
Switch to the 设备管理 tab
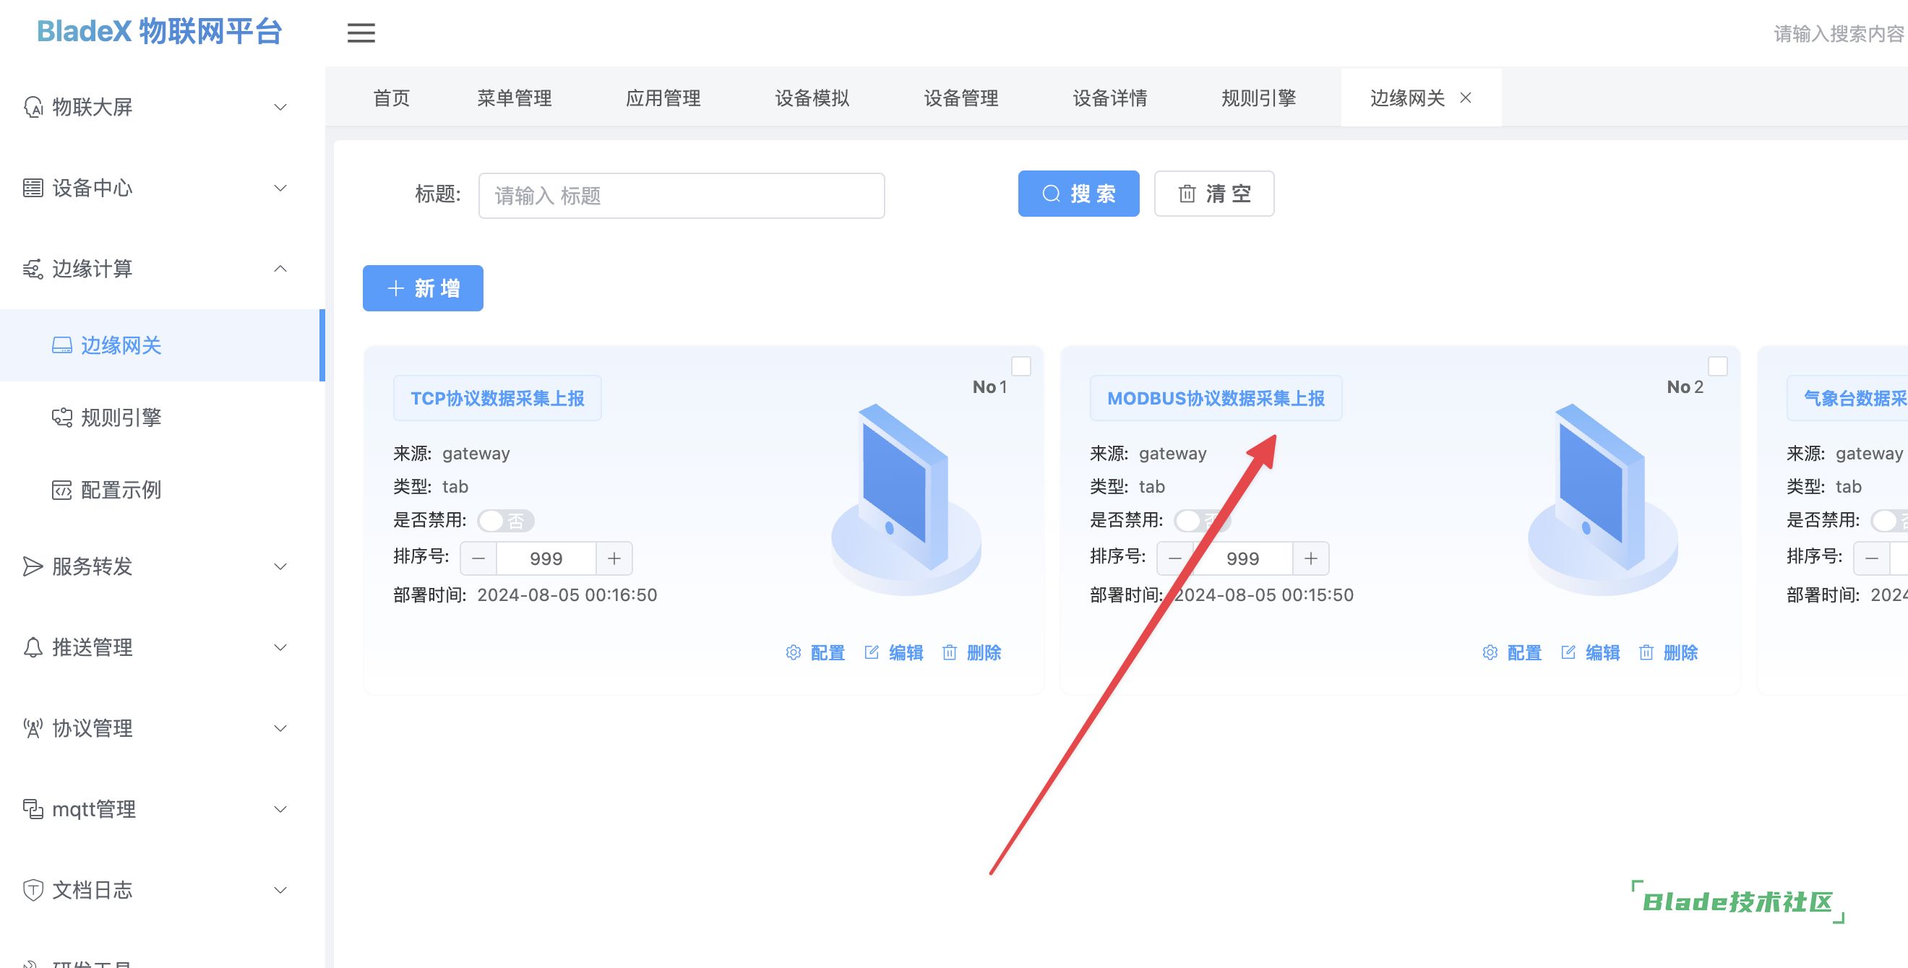pos(961,98)
